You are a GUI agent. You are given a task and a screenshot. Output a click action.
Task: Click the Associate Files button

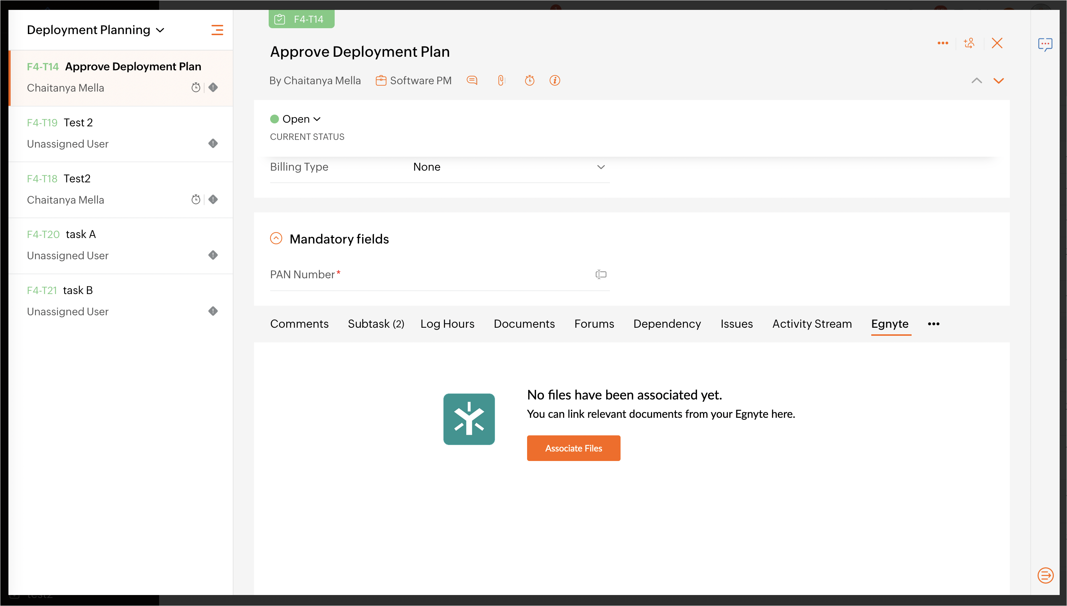tap(573, 448)
